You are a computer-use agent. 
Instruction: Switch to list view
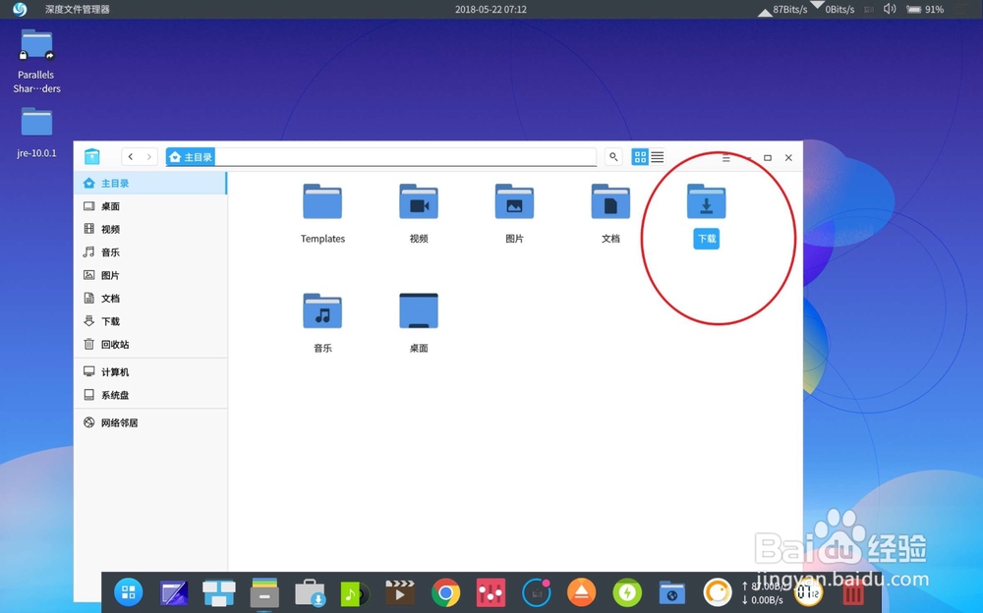coord(657,157)
